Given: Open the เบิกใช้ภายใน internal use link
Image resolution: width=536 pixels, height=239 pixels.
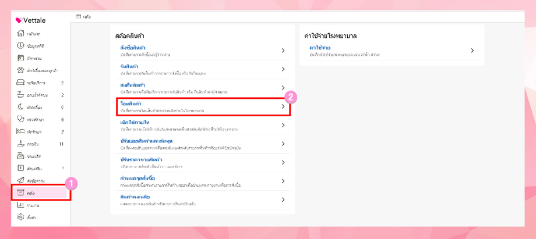Looking at the screenshot, I should 135,122.
